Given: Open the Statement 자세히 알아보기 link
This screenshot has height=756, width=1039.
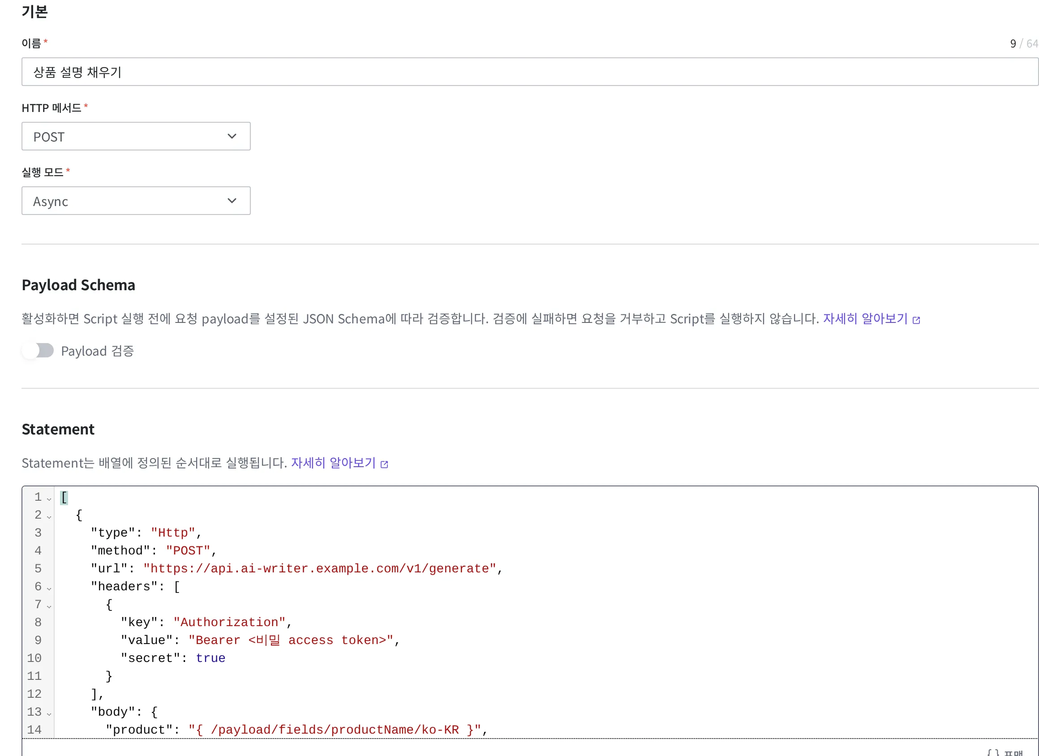Looking at the screenshot, I should 333,463.
